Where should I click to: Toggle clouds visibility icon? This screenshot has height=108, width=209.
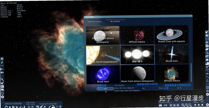[207, 60]
